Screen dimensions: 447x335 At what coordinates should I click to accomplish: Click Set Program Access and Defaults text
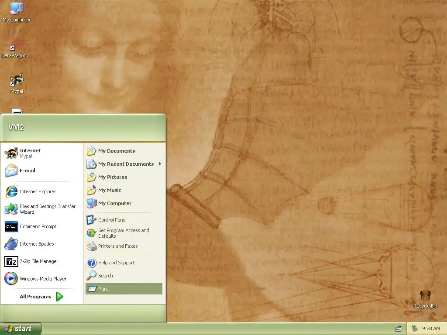point(124,233)
